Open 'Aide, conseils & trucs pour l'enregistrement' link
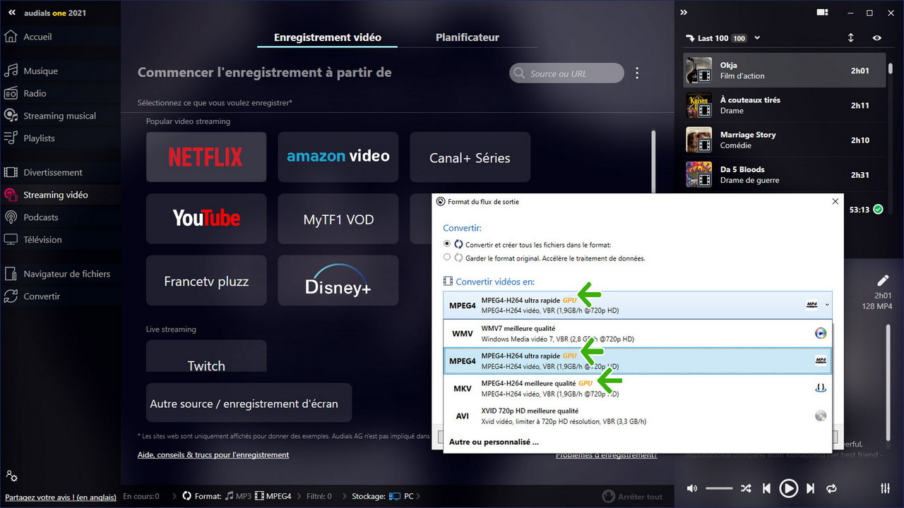This screenshot has height=508, width=904. (x=213, y=455)
